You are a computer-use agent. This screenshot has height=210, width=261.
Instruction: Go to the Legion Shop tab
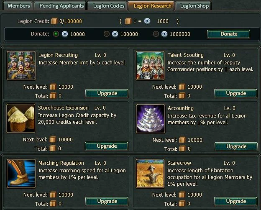coord(193,6)
